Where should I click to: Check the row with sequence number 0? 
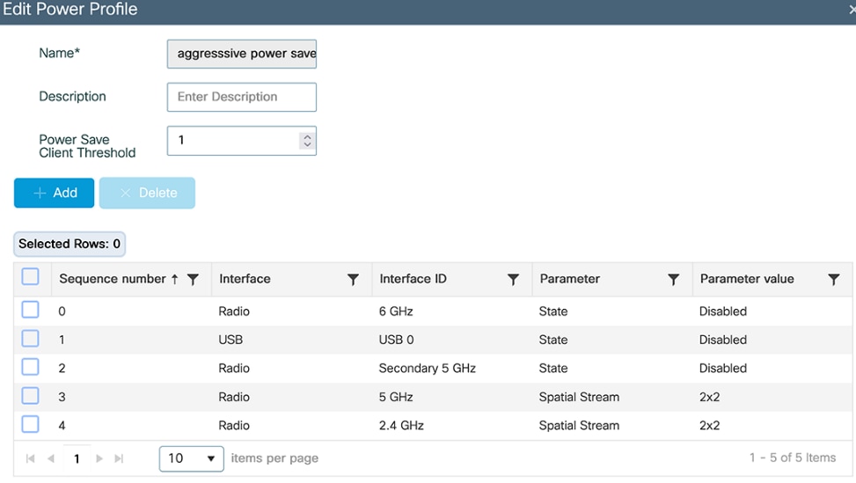click(31, 310)
